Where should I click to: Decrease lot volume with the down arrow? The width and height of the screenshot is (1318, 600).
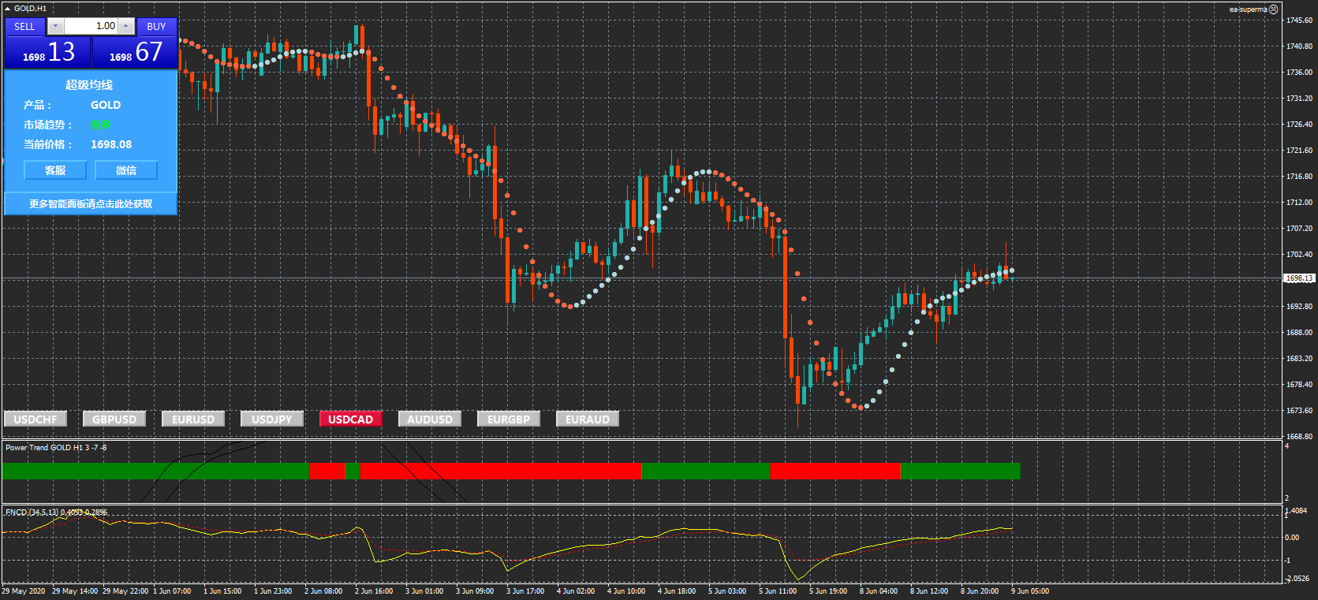pyautogui.click(x=55, y=26)
